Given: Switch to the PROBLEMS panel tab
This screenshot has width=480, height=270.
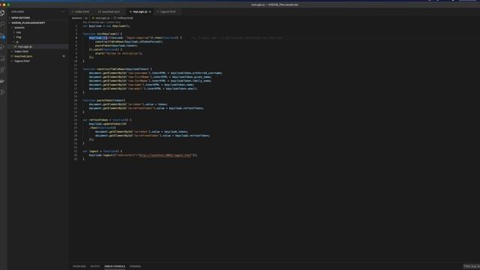Looking at the screenshot, I should coord(79,266).
